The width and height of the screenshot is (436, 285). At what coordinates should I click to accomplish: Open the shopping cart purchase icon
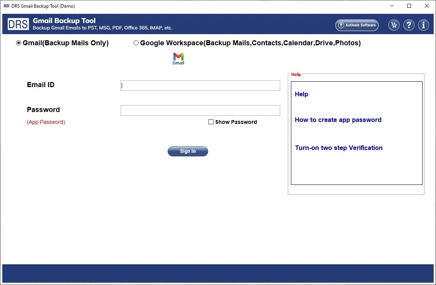click(x=394, y=25)
